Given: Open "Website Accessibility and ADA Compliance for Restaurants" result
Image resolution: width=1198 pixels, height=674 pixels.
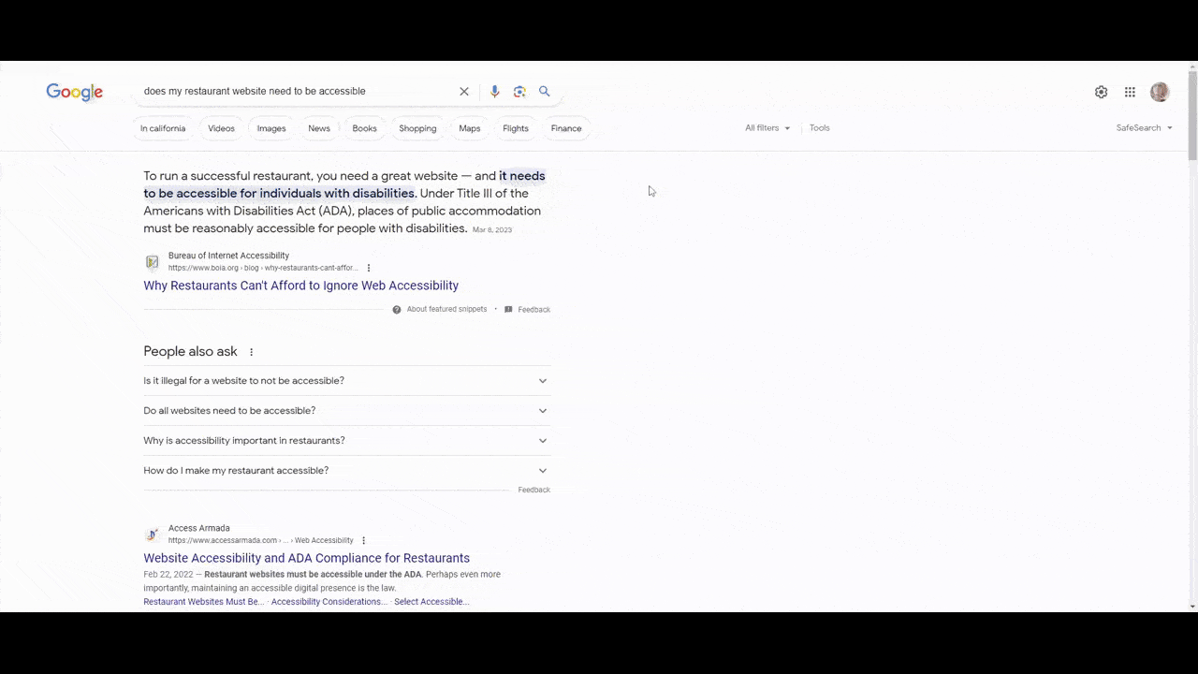Looking at the screenshot, I should (x=307, y=558).
